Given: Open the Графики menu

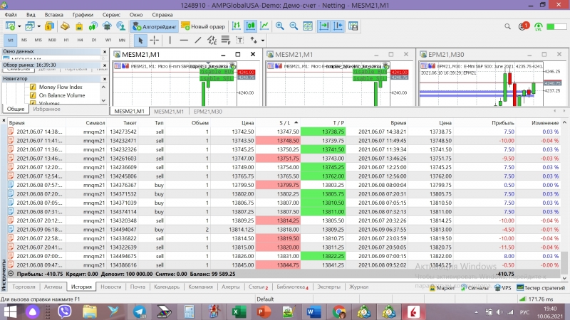Looking at the screenshot, I should 83,15.
